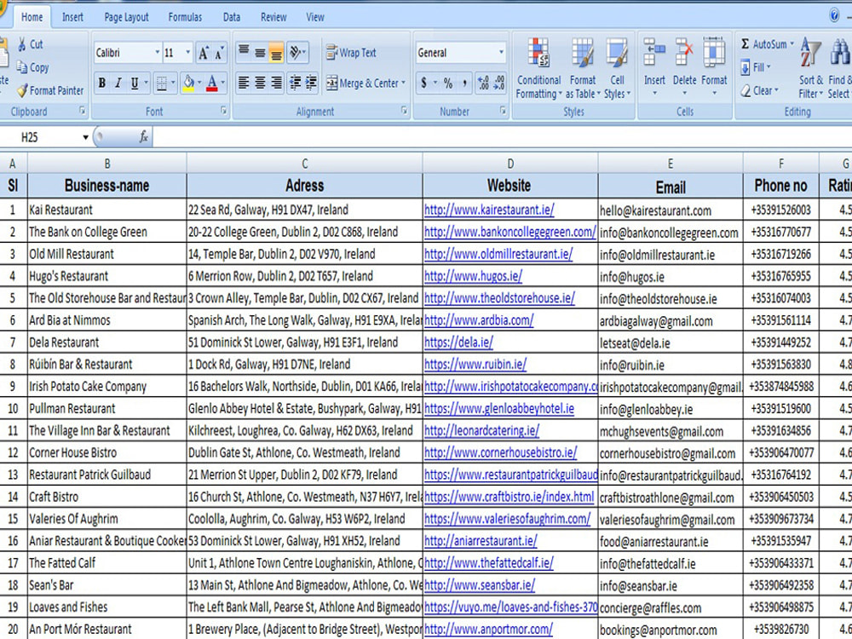Switch to the Insert ribbon tab

[72, 17]
